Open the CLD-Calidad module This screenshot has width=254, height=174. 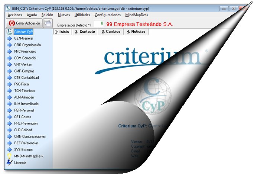(23, 130)
